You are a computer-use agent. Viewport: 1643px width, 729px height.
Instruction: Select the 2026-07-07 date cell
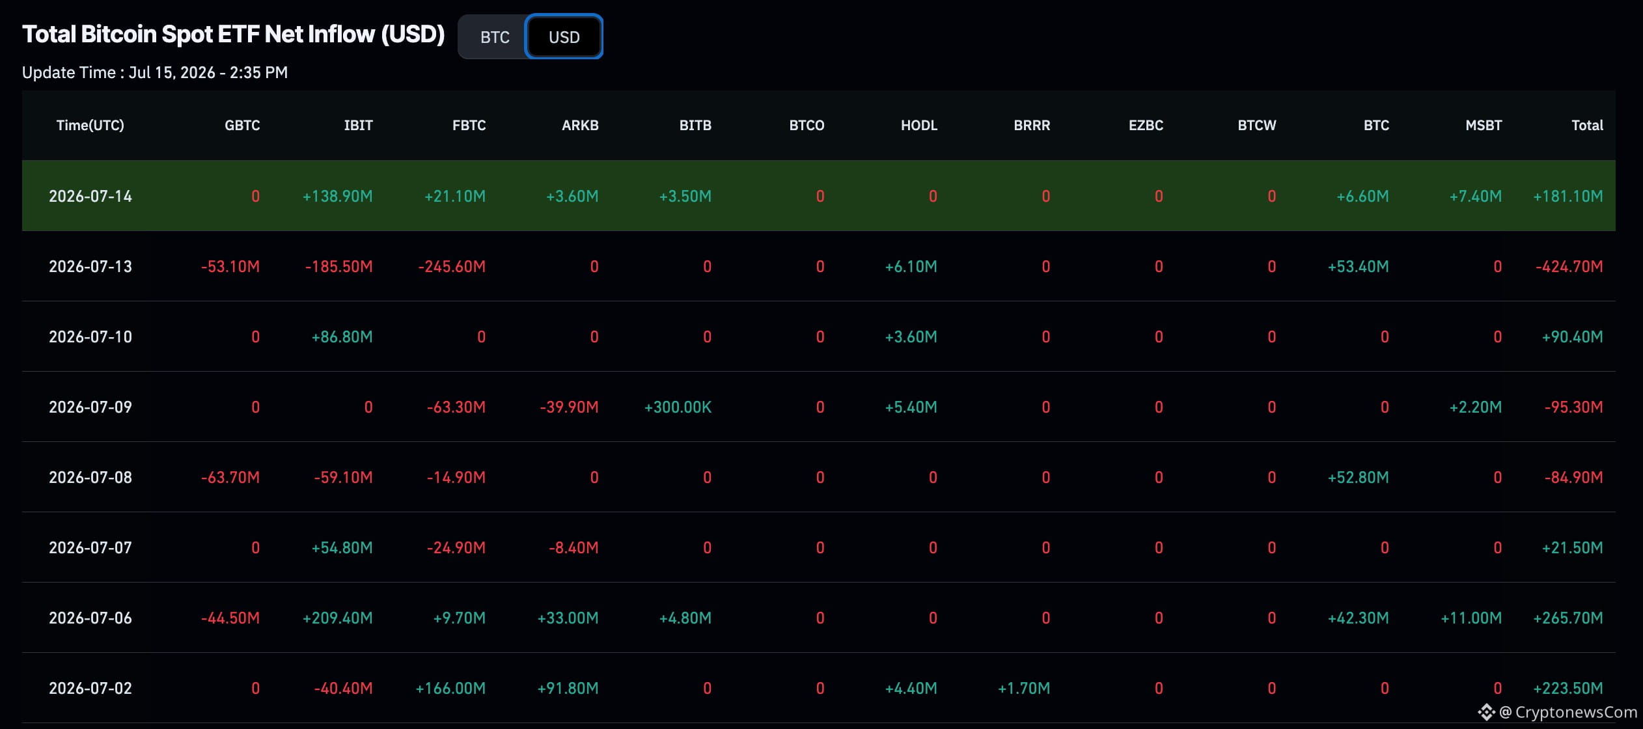(x=90, y=547)
